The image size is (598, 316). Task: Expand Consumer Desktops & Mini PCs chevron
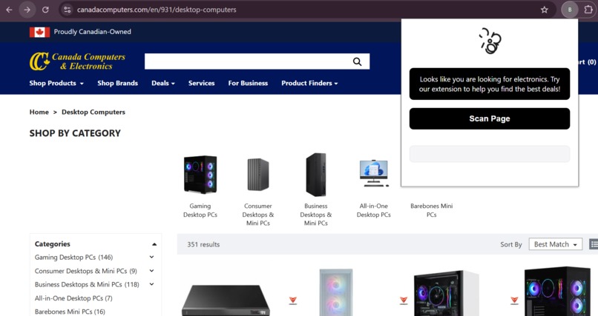pyautogui.click(x=151, y=271)
